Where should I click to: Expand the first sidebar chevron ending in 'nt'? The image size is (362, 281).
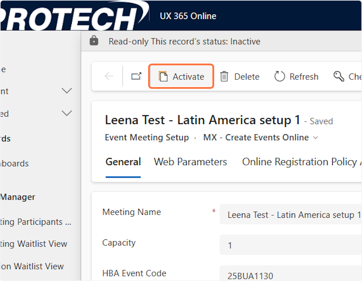(x=67, y=91)
